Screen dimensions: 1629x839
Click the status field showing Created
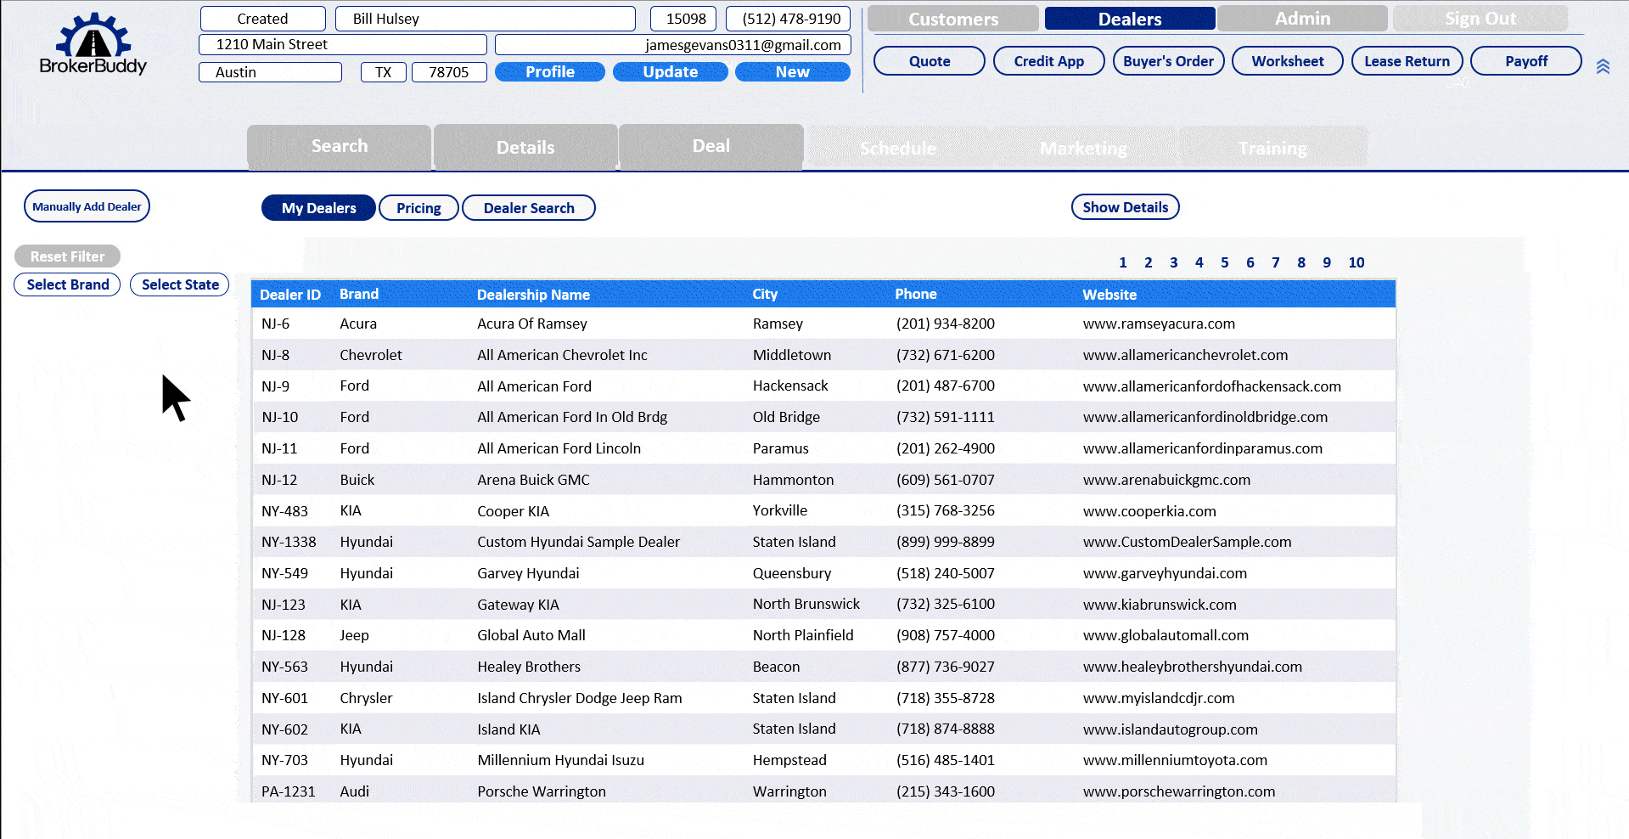tap(263, 19)
